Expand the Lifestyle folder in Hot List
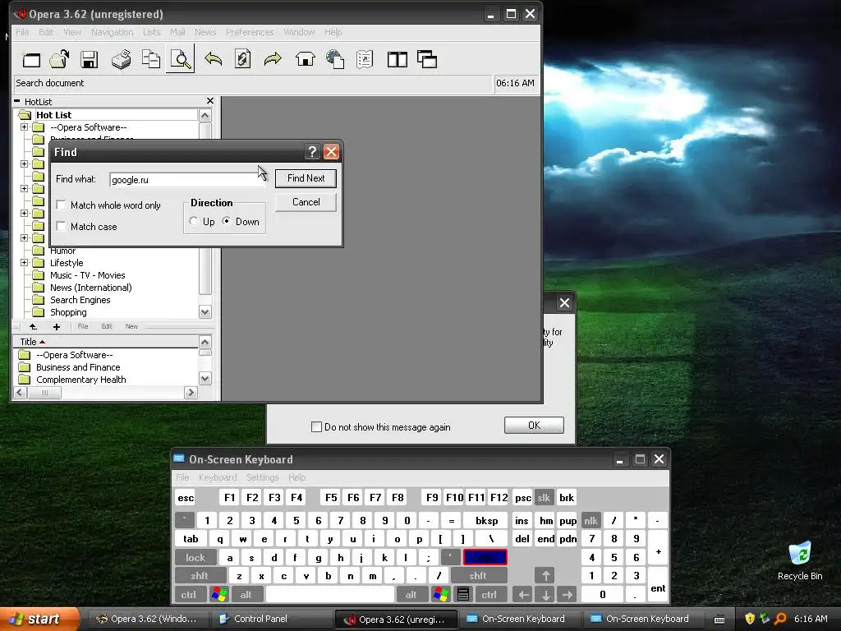Viewport: 841px width, 631px height. tap(24, 262)
